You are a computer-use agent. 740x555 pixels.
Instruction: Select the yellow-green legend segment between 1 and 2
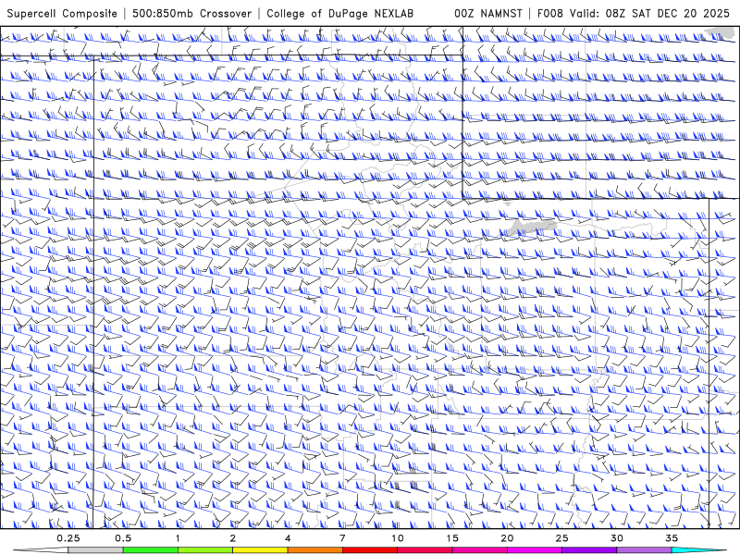coord(205,550)
